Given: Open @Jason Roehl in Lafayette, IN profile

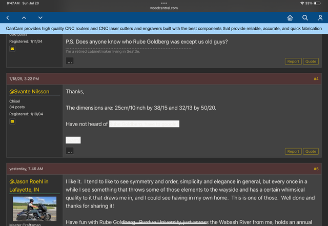Looking at the screenshot, I should pyautogui.click(x=29, y=186).
